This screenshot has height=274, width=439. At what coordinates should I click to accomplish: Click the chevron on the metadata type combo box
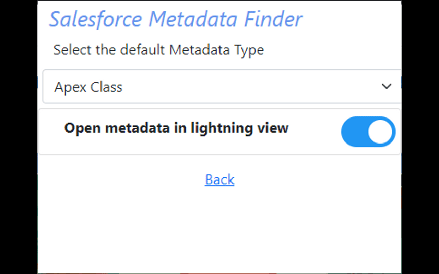387,87
